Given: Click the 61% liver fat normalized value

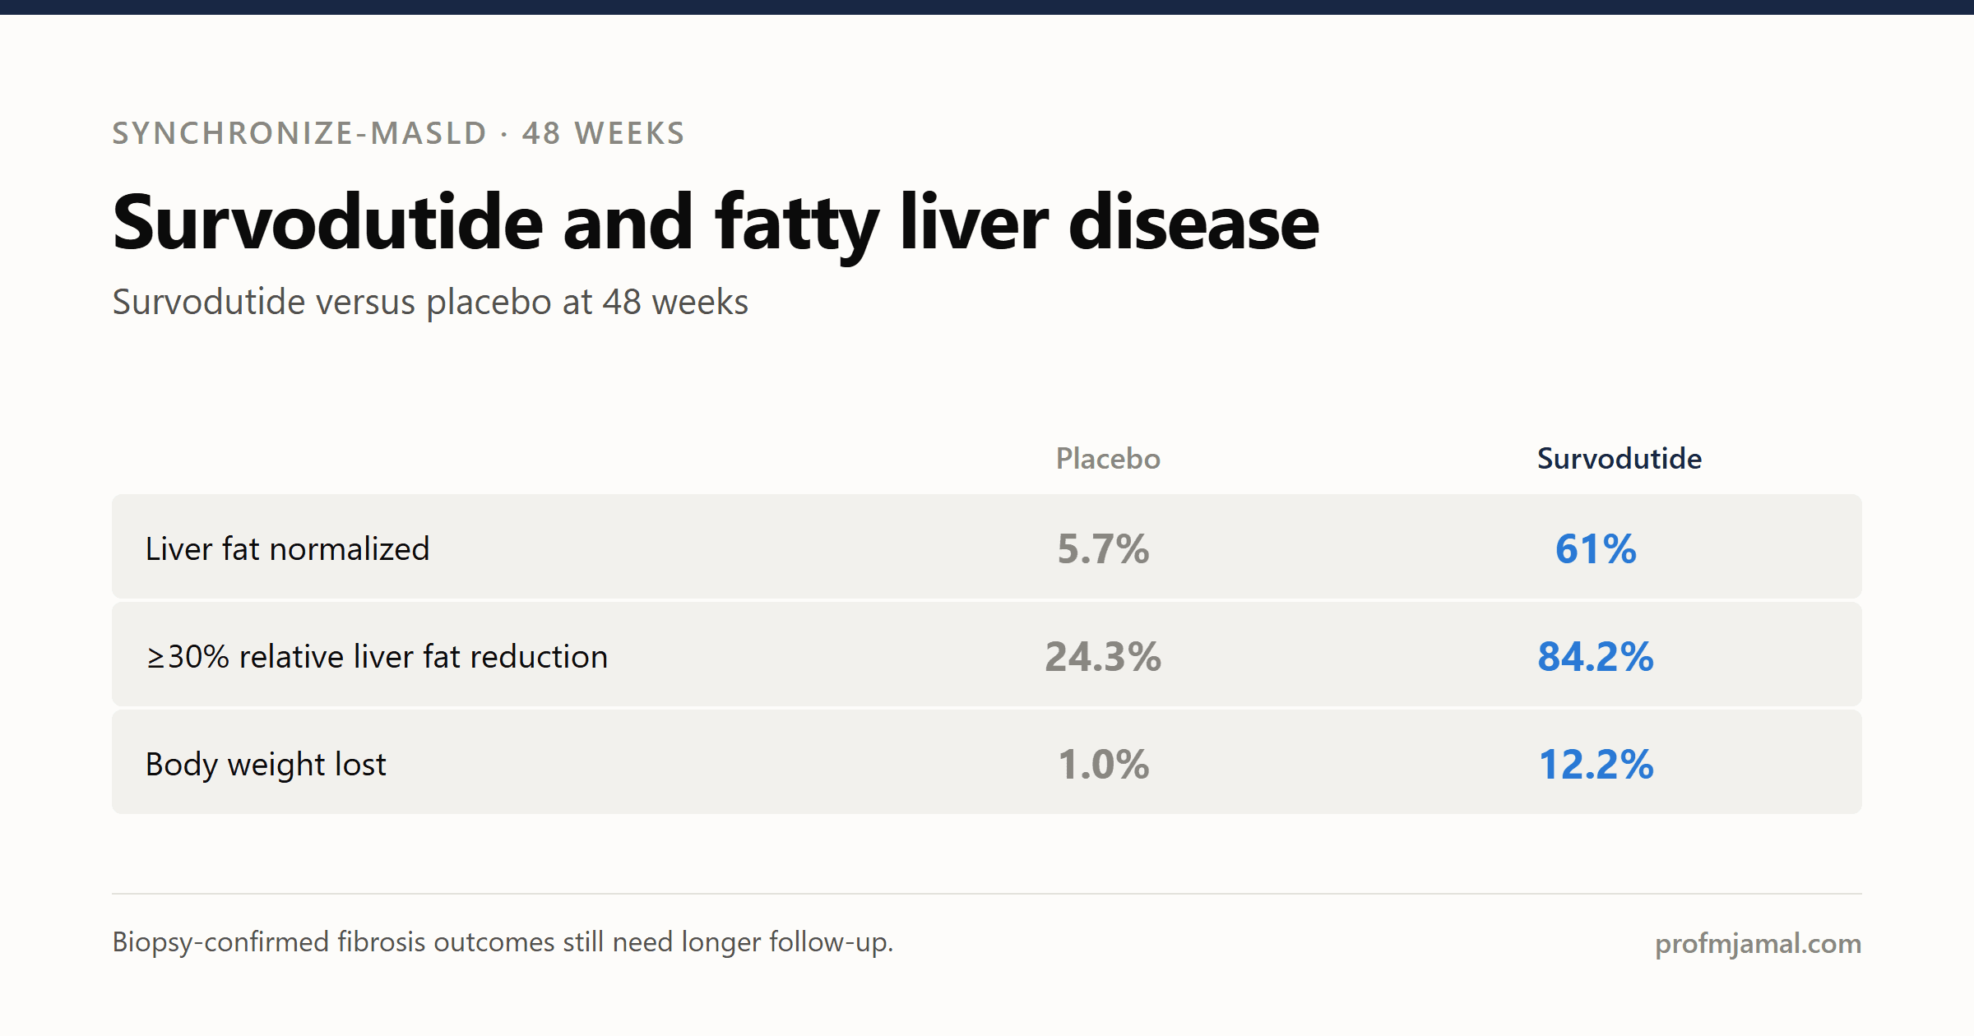Looking at the screenshot, I should tap(1596, 548).
